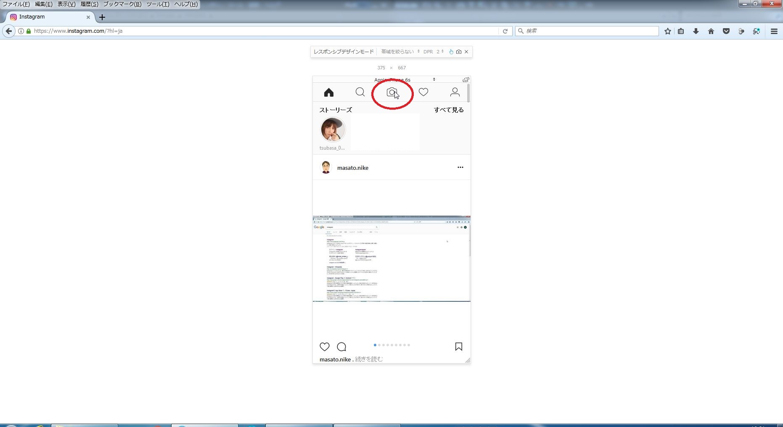Open the Instagram home feed icon
The height and width of the screenshot is (427, 783).
[329, 92]
